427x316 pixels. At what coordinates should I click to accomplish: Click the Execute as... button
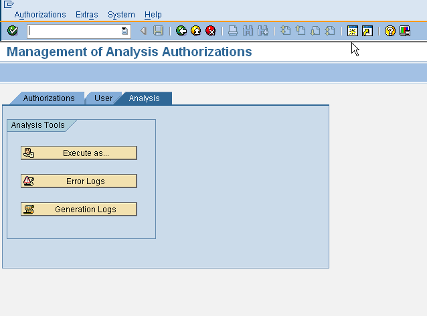coord(79,153)
